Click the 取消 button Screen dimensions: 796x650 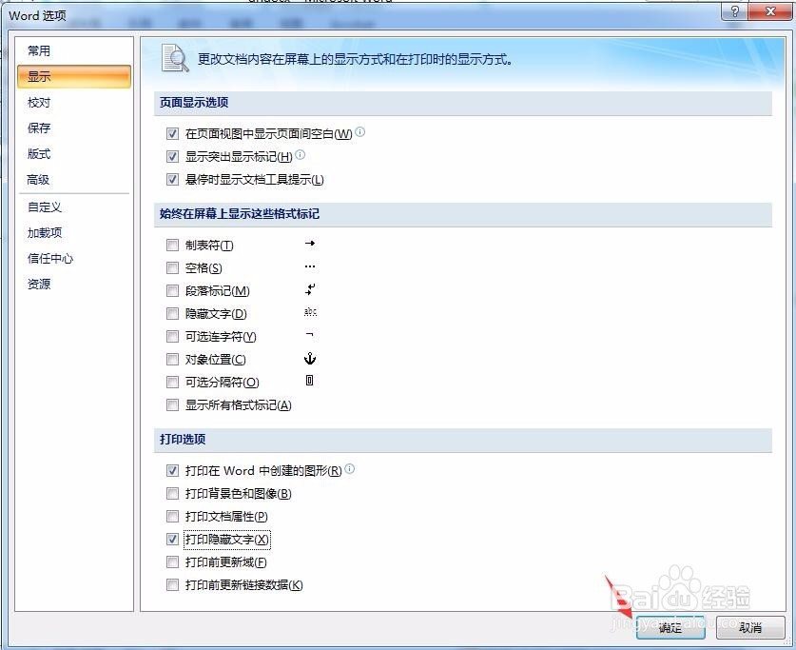click(x=750, y=628)
